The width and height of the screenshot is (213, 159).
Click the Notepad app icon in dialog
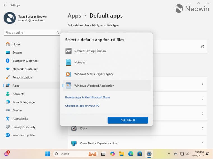(x=68, y=62)
